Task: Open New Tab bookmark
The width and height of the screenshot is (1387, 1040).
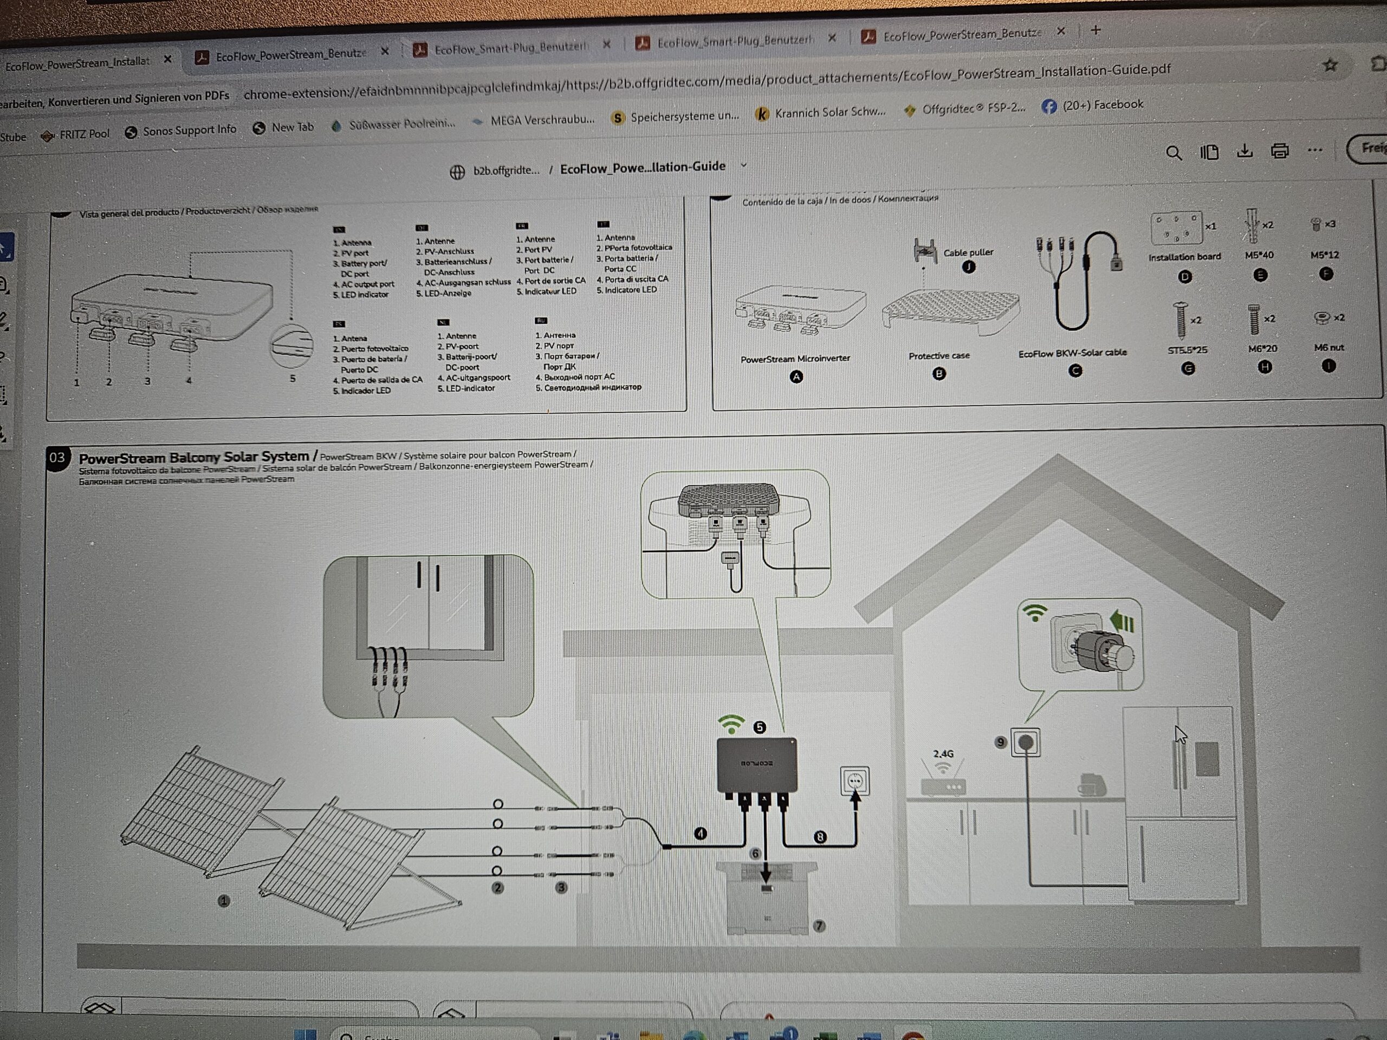Action: point(283,127)
